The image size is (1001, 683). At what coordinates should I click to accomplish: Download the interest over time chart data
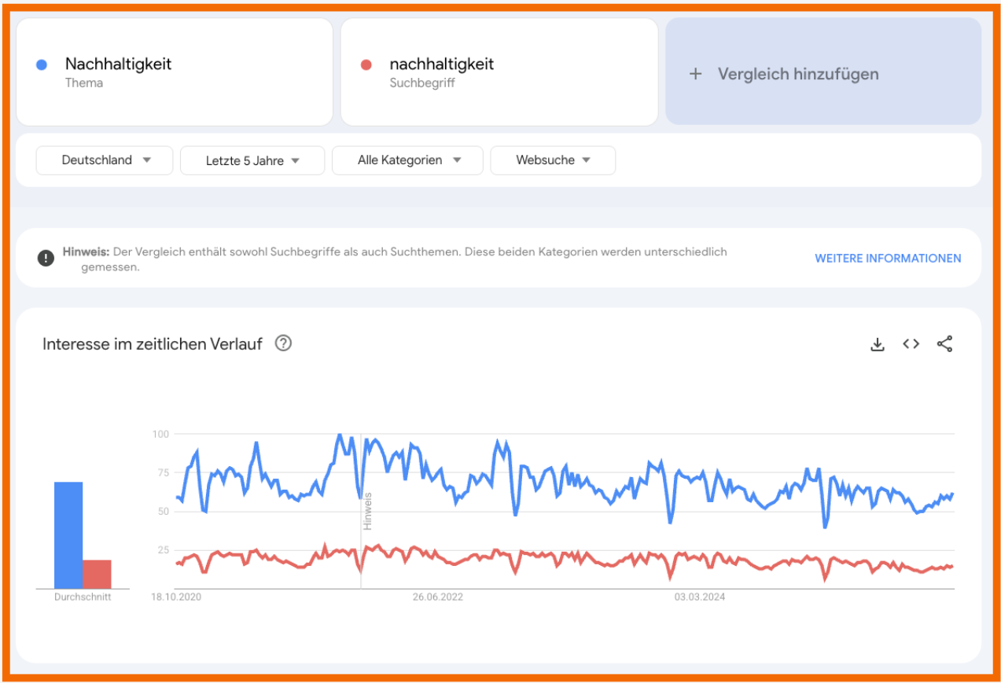pos(878,344)
